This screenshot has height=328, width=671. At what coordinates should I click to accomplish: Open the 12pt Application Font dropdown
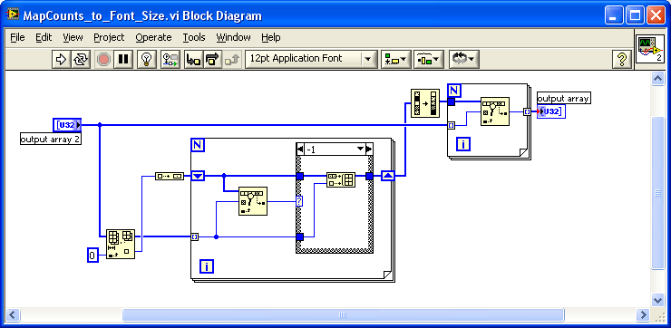pos(311,59)
